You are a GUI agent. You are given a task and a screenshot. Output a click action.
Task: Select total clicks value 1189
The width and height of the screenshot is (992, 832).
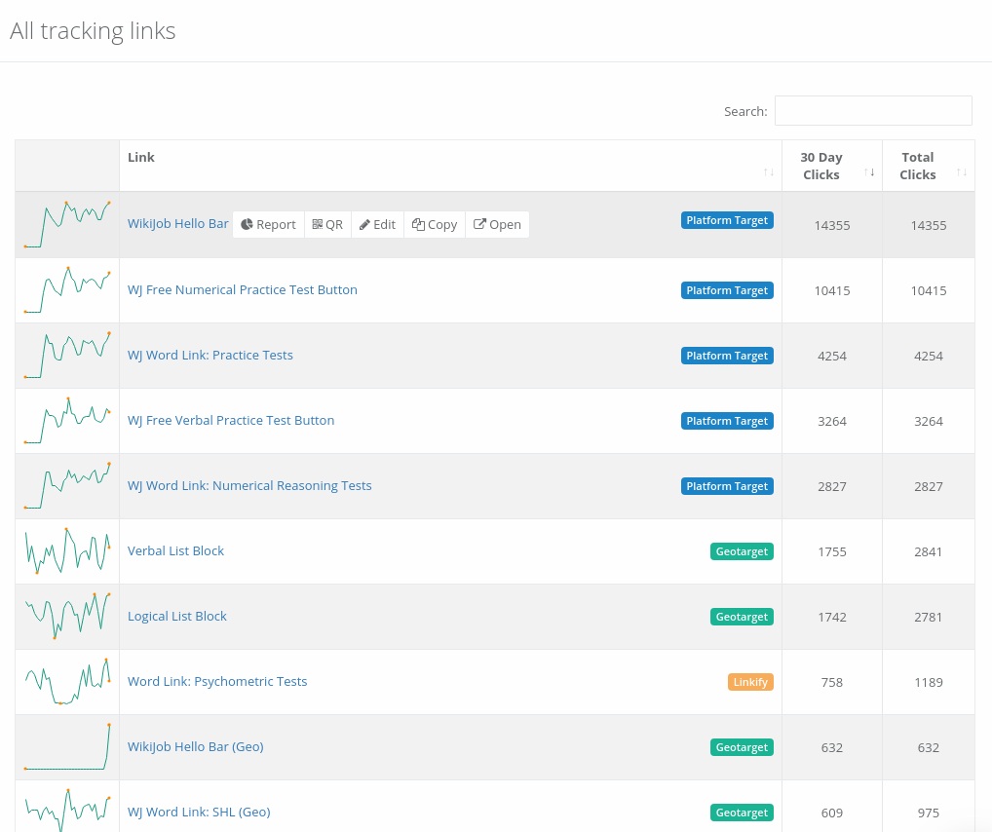click(928, 682)
